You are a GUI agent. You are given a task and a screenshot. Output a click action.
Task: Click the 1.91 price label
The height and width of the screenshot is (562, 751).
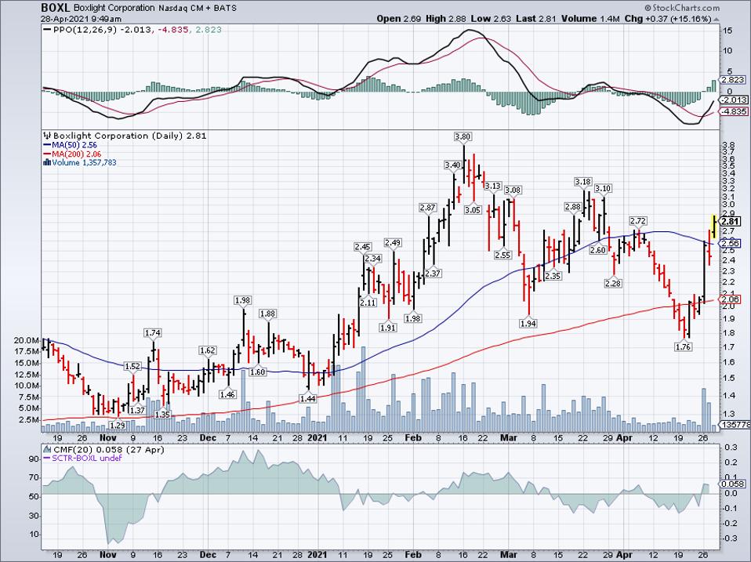[388, 328]
